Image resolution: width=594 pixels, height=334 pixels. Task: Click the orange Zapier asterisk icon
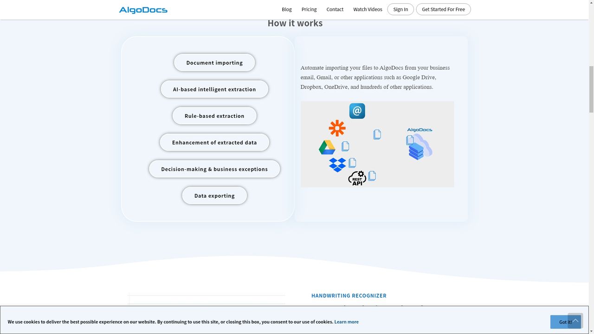337,128
